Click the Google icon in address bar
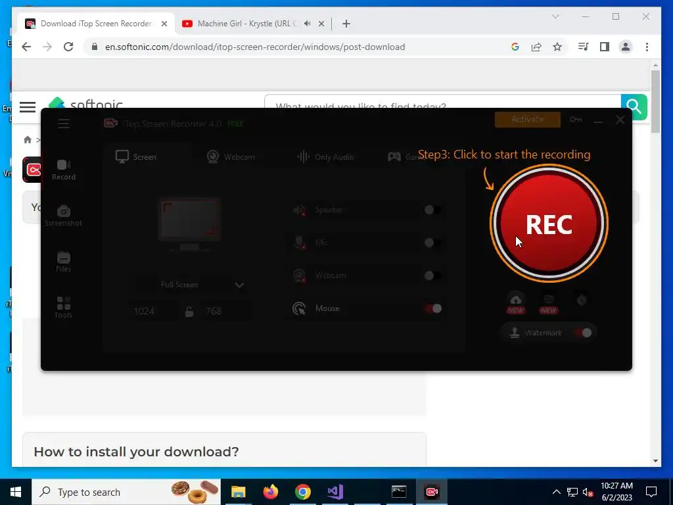Image resolution: width=673 pixels, height=505 pixels. (x=515, y=47)
